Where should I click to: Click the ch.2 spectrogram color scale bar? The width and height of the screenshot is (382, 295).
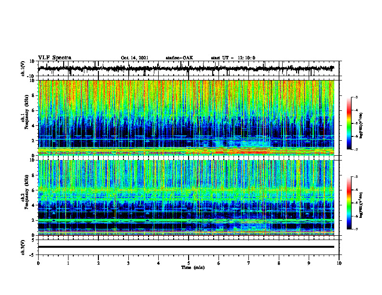(x=349, y=203)
